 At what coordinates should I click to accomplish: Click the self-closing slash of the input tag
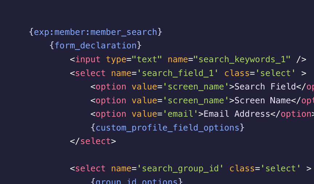298,60
